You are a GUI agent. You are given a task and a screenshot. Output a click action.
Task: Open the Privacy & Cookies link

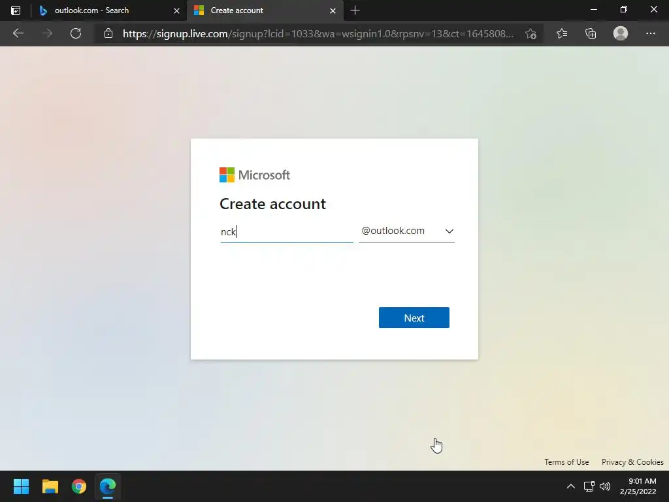pos(632,462)
